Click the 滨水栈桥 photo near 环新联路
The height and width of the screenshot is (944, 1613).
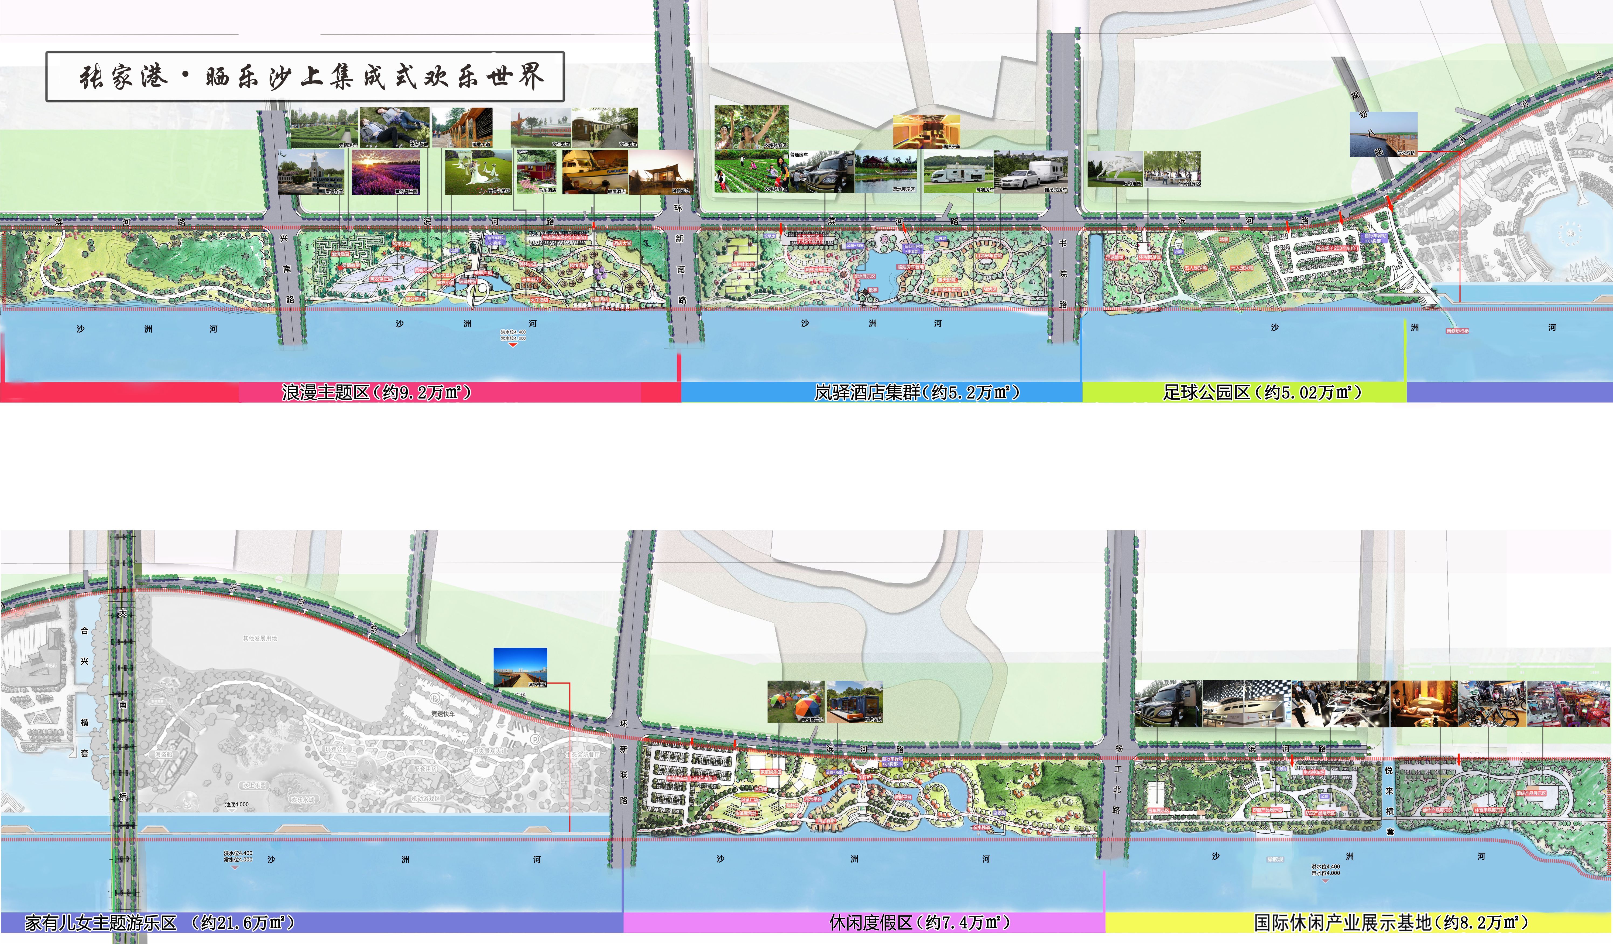520,668
